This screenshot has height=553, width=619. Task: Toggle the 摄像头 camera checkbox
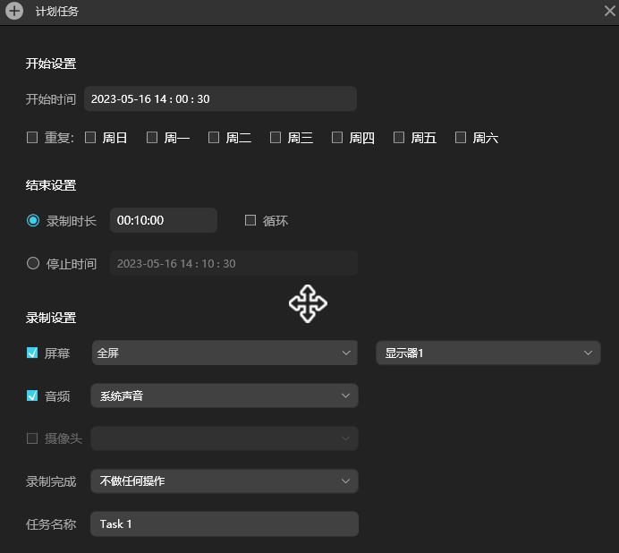[32, 438]
